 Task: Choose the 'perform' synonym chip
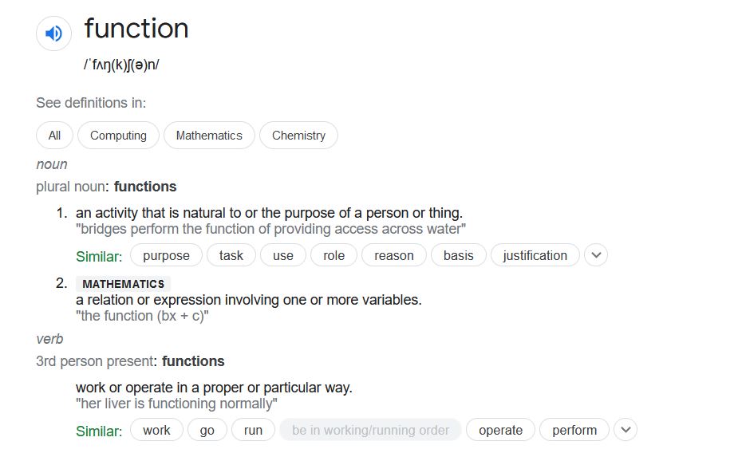click(574, 430)
